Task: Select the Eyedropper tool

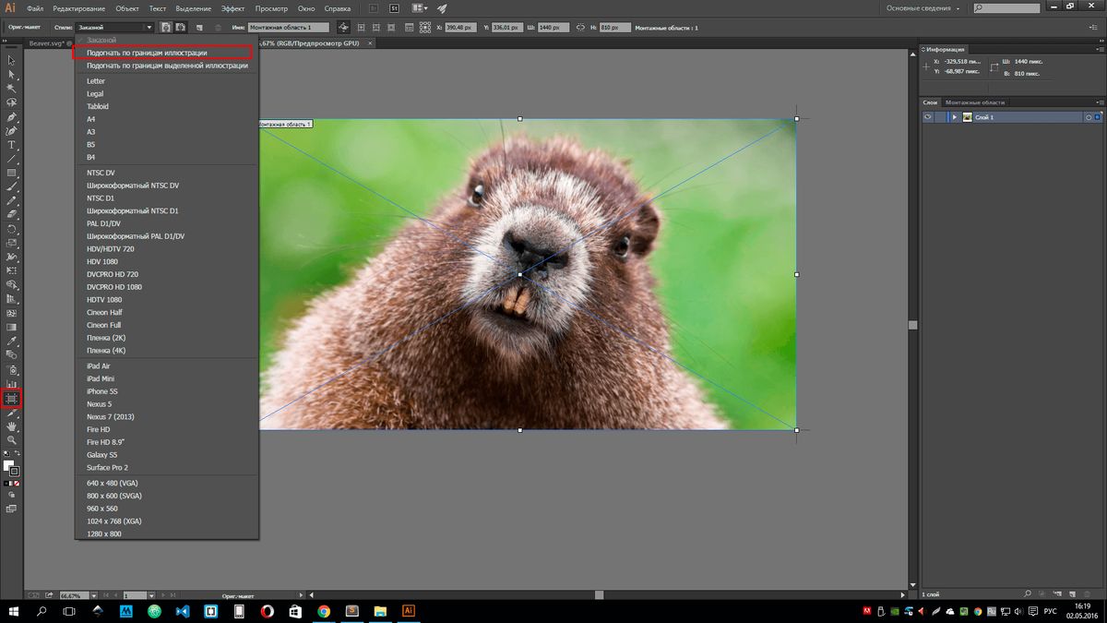Action: coord(12,341)
